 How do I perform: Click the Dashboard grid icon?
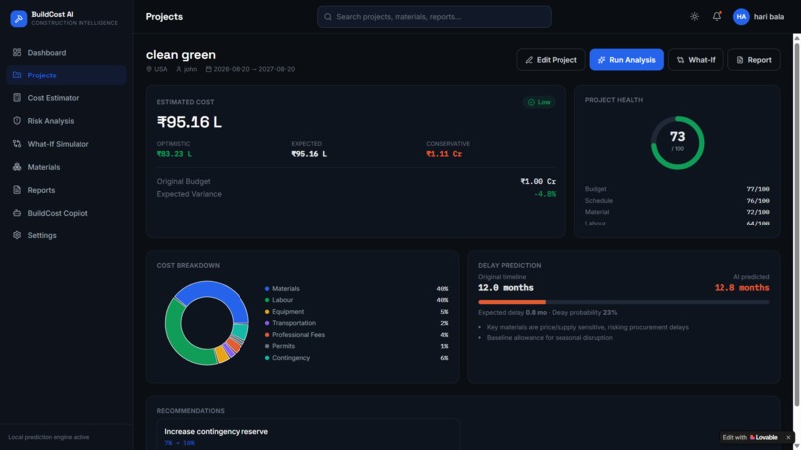[17, 52]
